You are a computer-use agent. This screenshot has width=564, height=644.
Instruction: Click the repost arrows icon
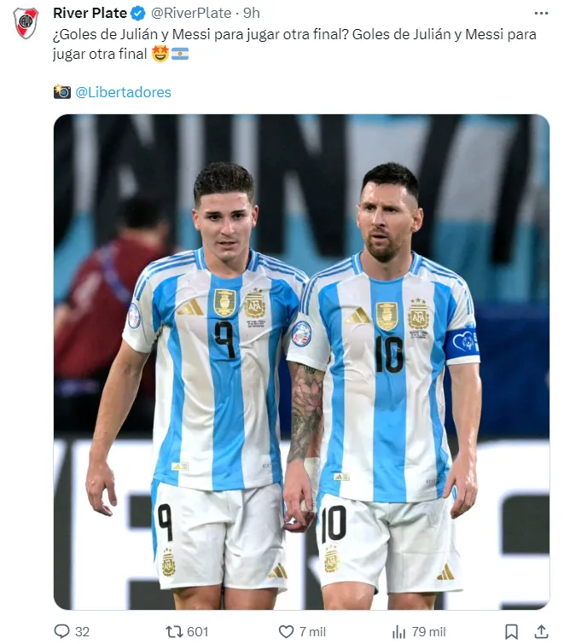[x=174, y=632]
